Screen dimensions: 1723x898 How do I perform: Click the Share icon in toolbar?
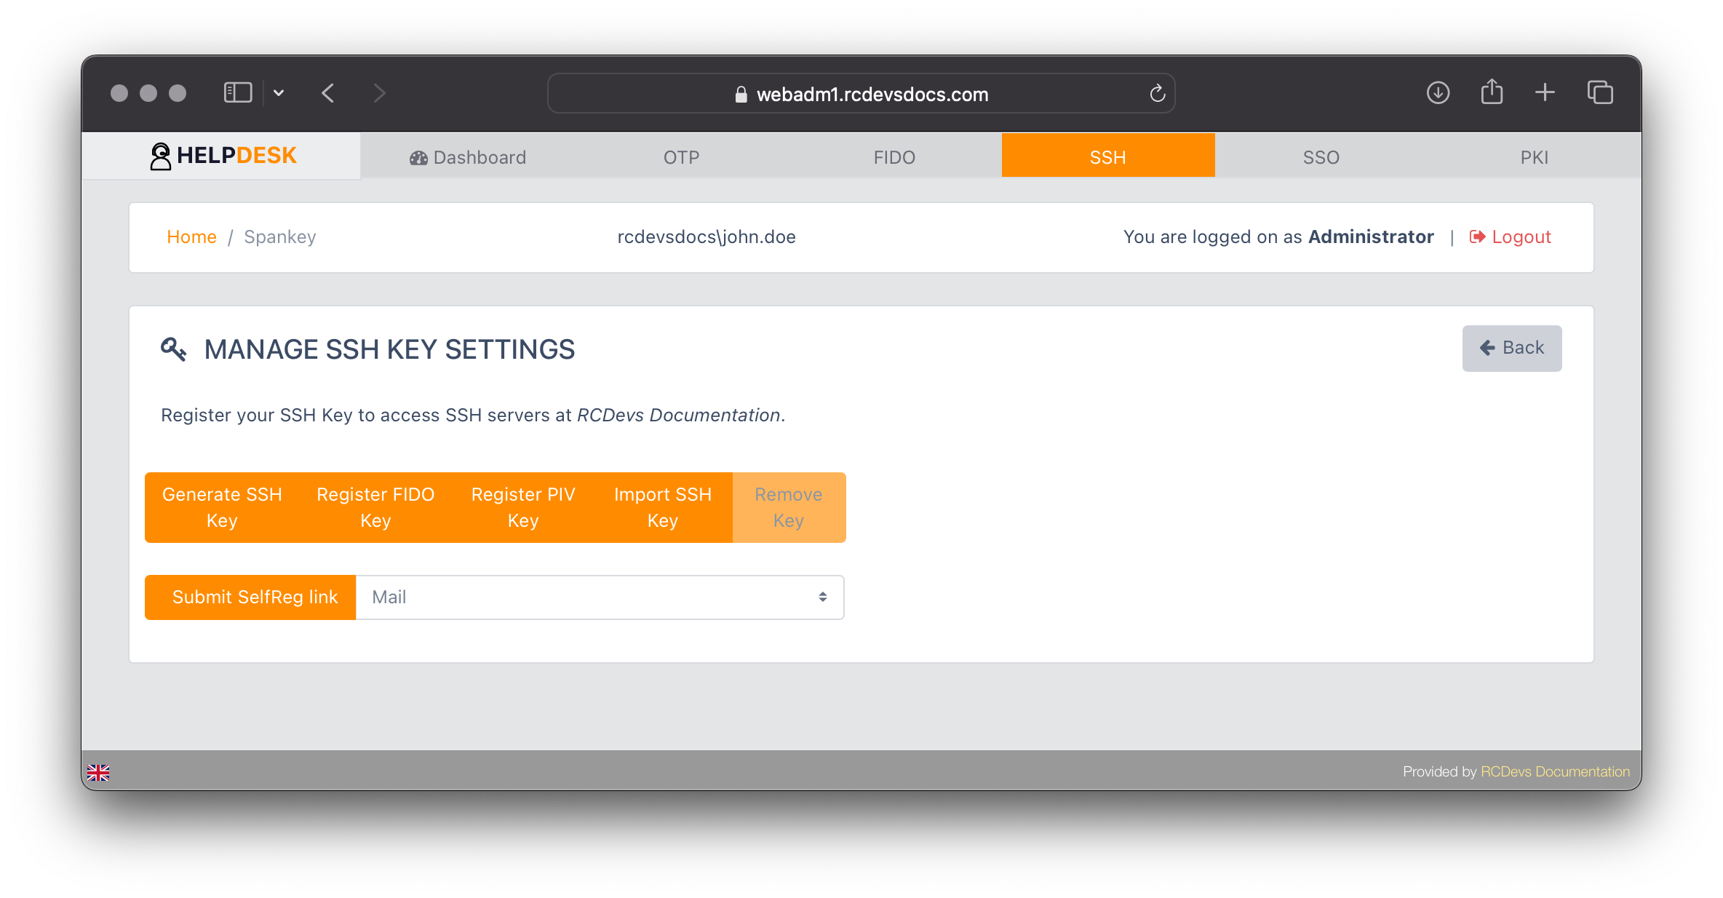click(1492, 92)
